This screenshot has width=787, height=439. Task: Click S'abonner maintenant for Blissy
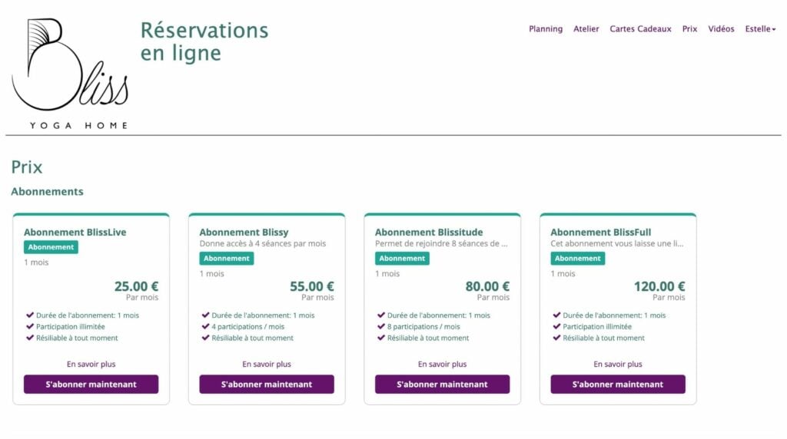(x=267, y=385)
